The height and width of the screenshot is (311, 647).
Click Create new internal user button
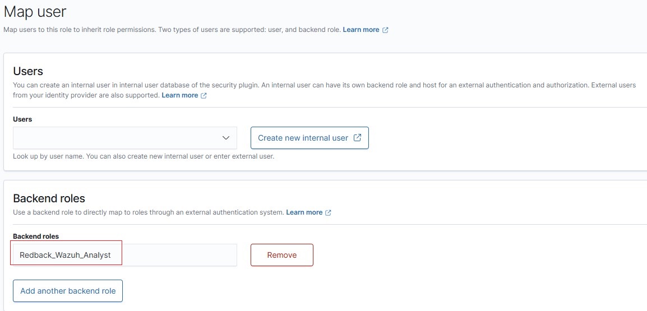pyautogui.click(x=309, y=138)
